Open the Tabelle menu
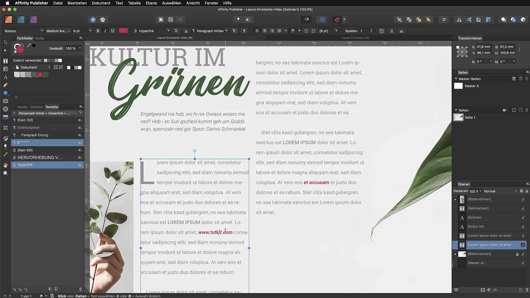530x298 pixels. (x=134, y=3)
